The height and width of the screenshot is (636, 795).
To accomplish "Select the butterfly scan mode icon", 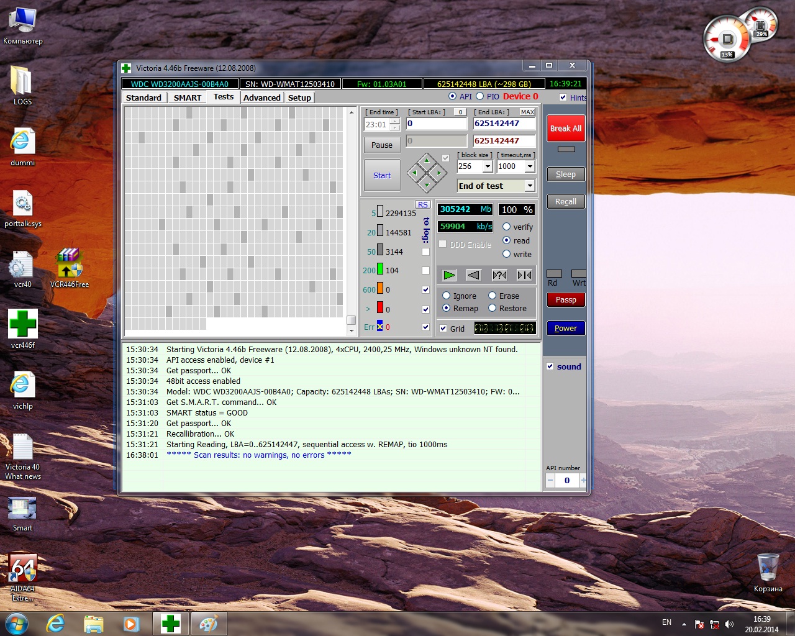I will pos(524,275).
